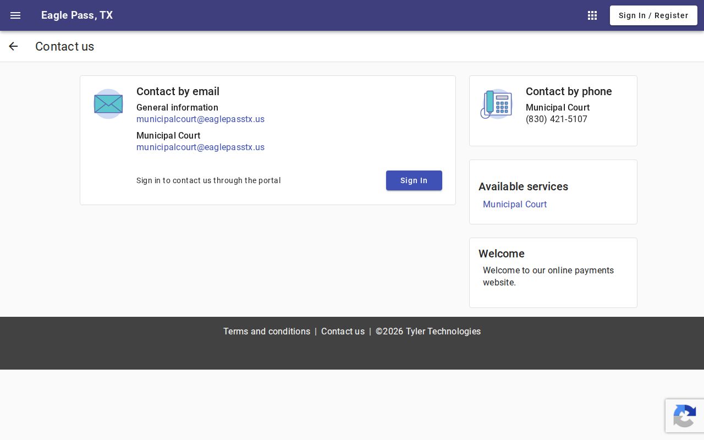Click the ©2026 Tyler Technologies text

(428, 332)
